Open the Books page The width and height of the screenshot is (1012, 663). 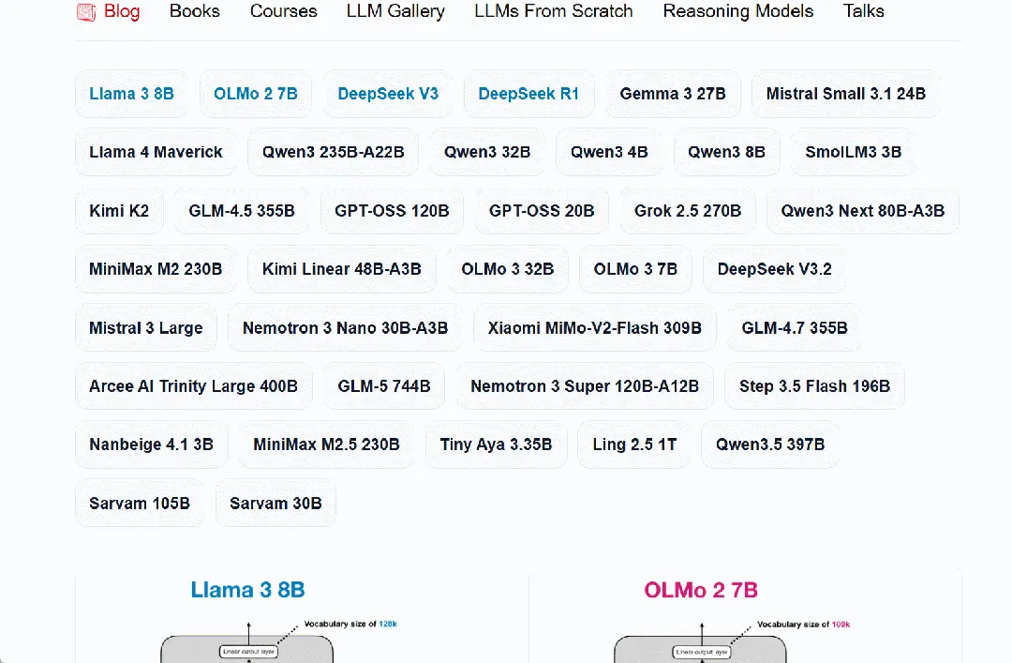(194, 11)
